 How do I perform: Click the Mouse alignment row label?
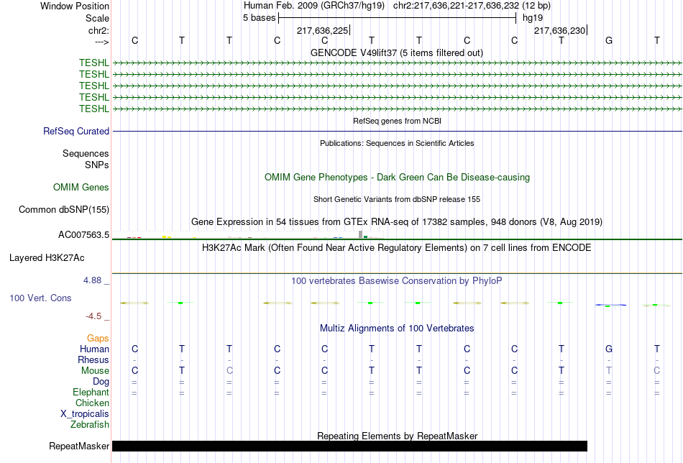(95, 371)
